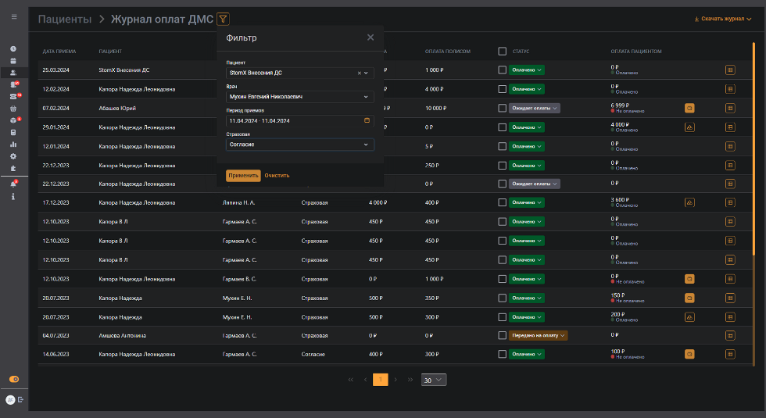Click the table icon in the 25.03.2024 row

click(730, 70)
